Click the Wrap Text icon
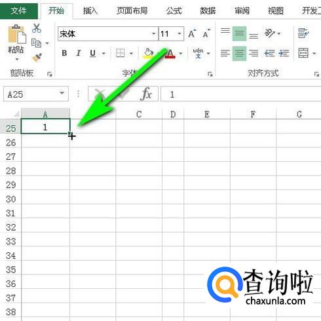Image resolution: width=321 pixels, height=321 pixels. [x=303, y=33]
